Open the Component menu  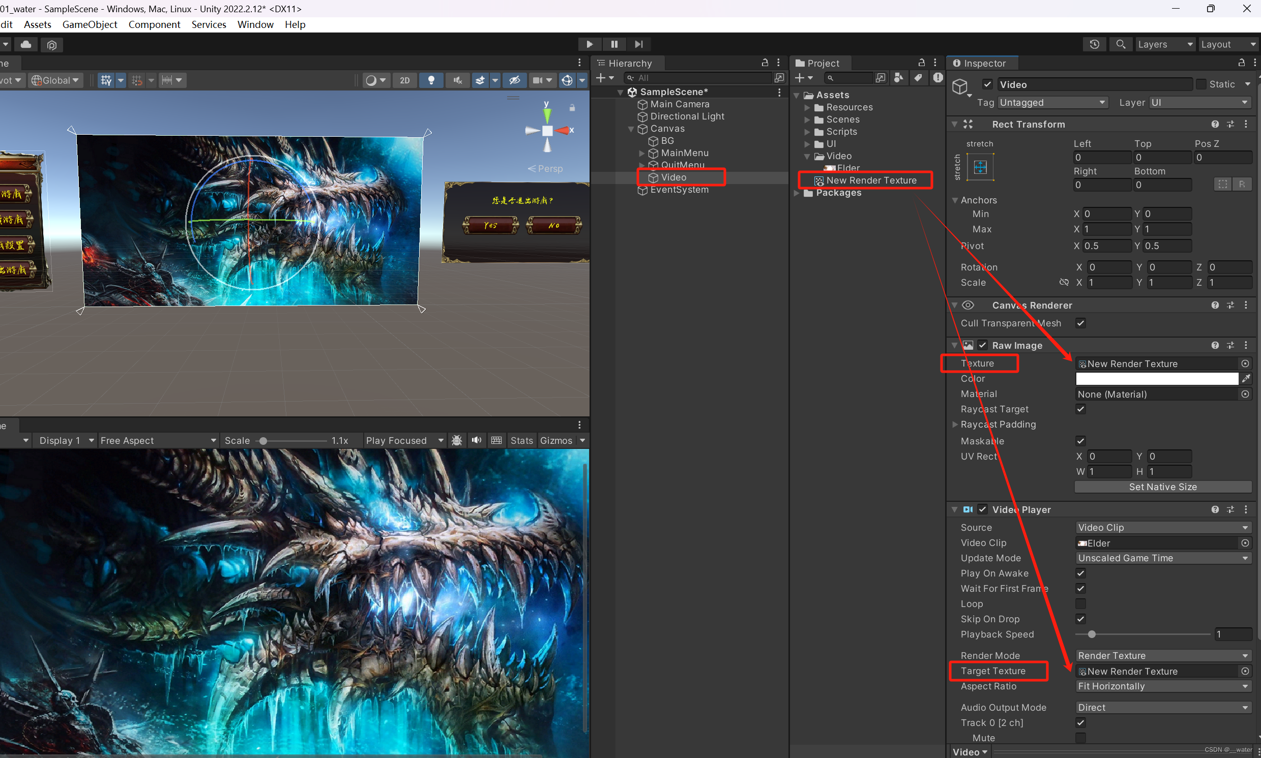(154, 24)
